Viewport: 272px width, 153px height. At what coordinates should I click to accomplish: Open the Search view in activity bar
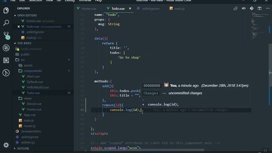[6, 23]
